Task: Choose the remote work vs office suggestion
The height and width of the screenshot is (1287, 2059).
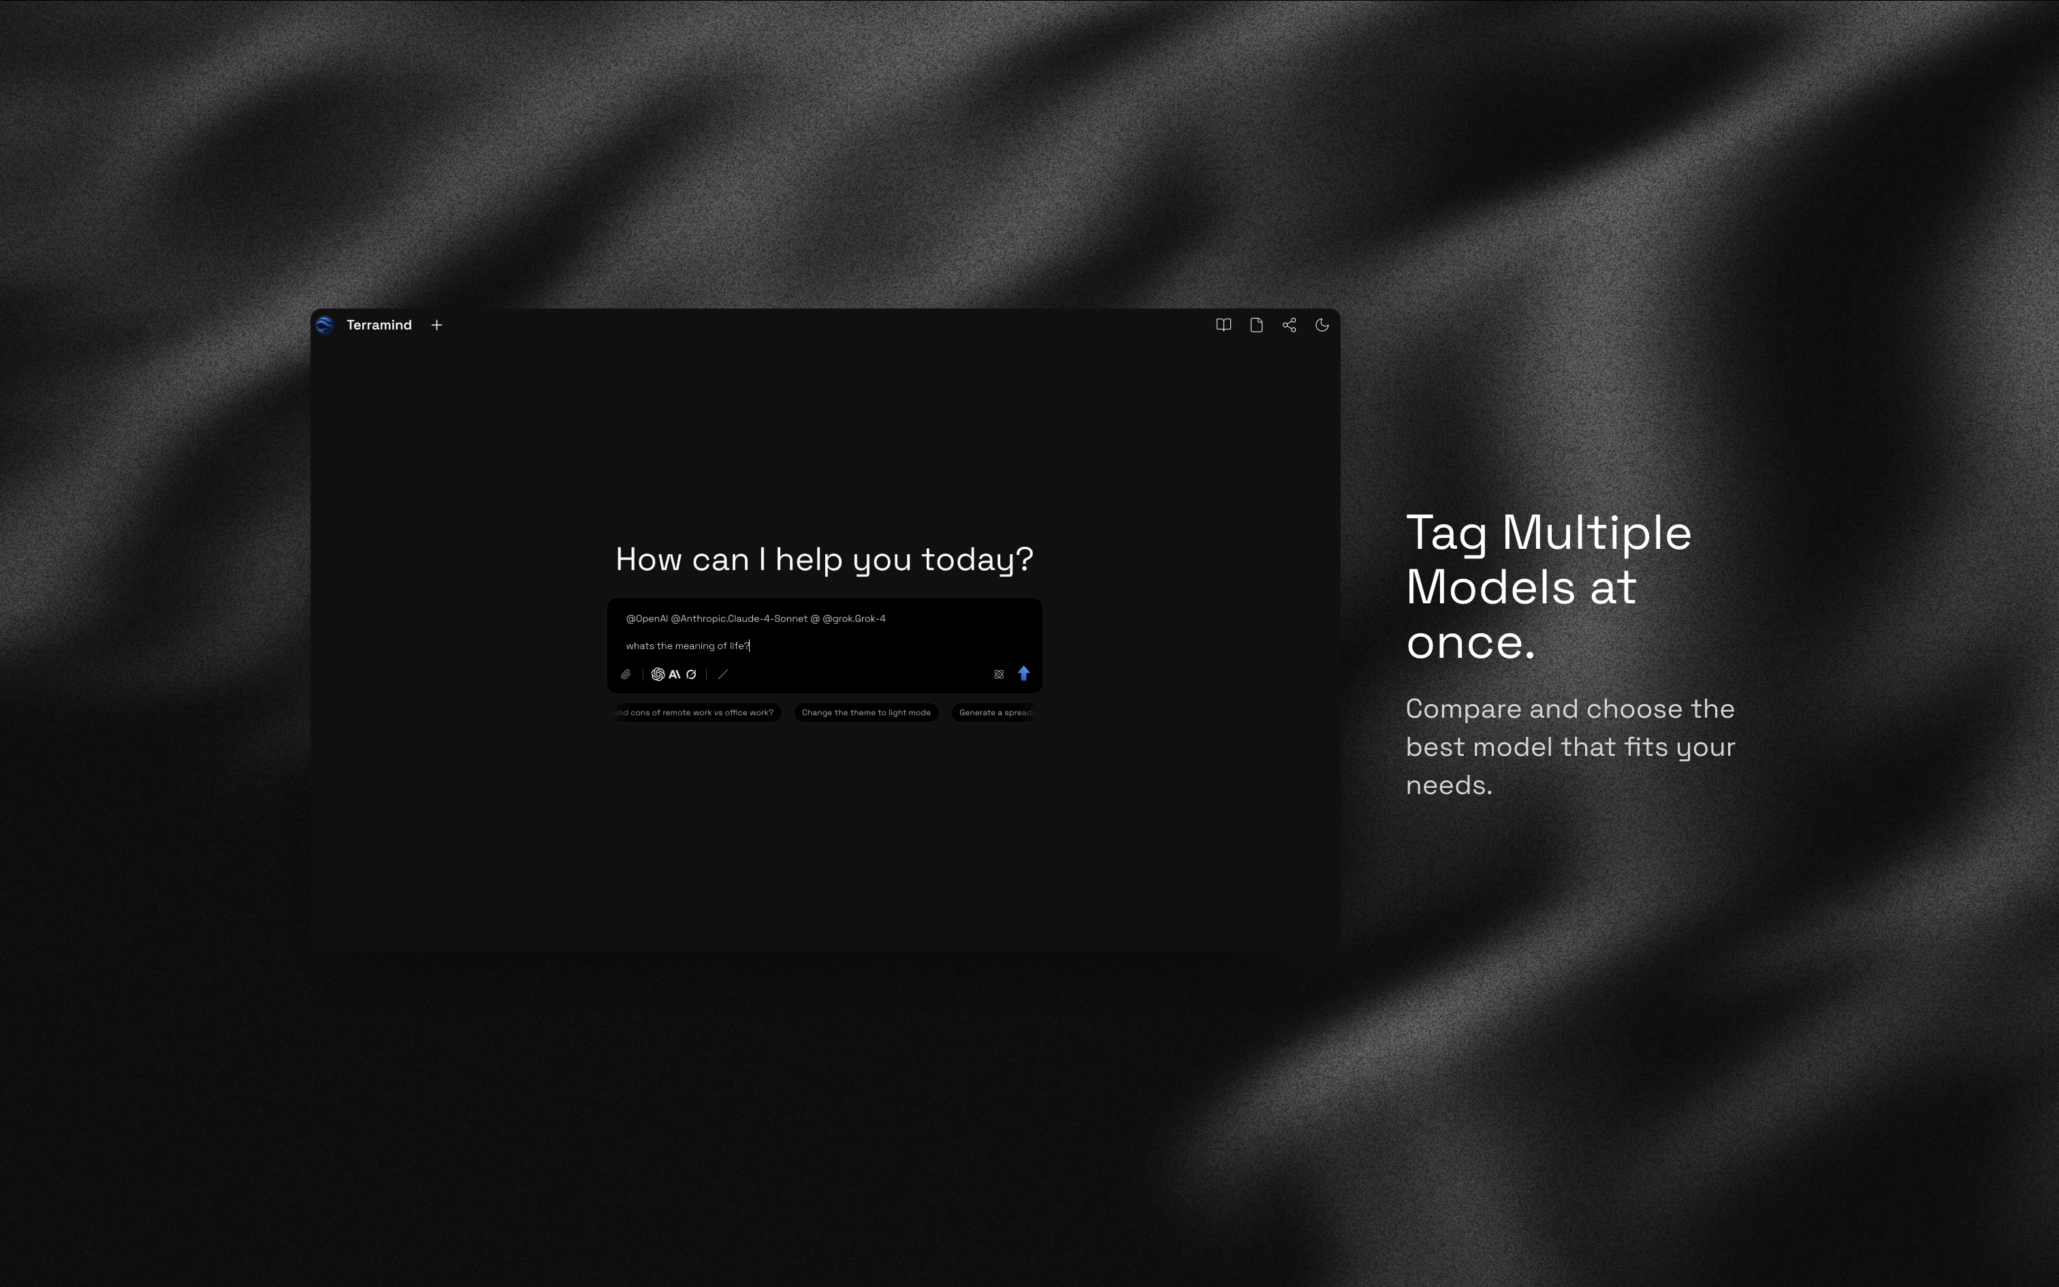Action: click(696, 712)
